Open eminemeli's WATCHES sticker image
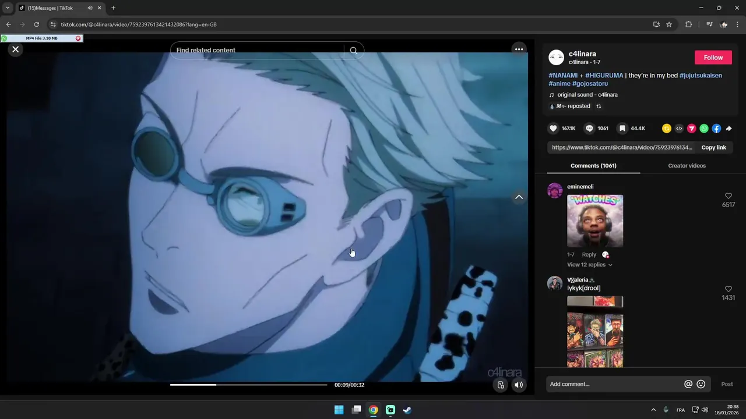The width and height of the screenshot is (746, 419). (x=595, y=221)
